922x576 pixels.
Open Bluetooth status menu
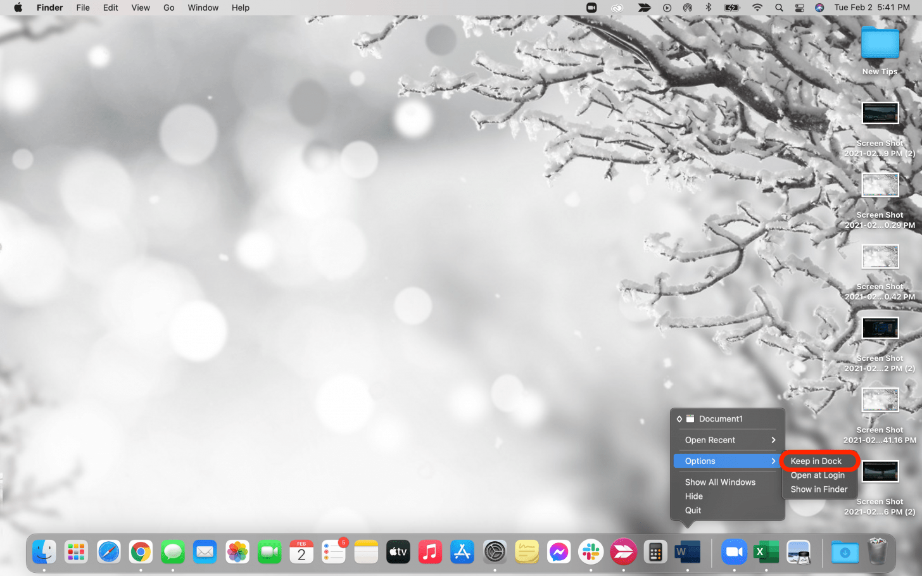708,8
